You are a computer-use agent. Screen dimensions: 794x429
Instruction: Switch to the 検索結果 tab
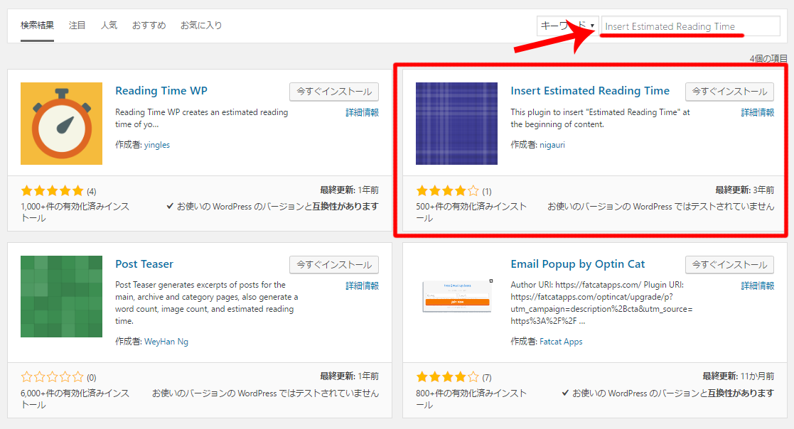(x=37, y=26)
